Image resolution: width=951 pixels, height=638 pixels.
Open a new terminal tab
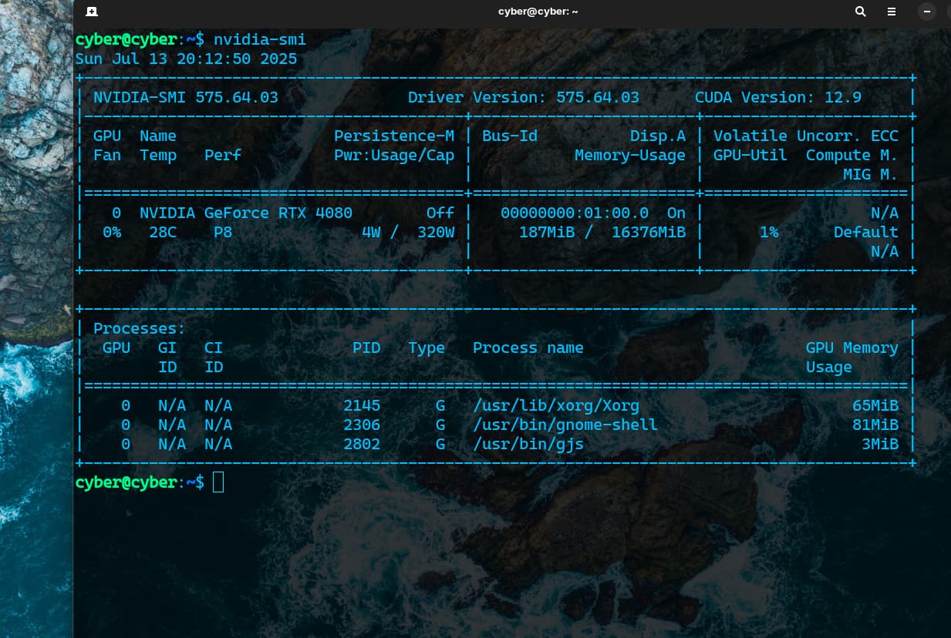[92, 12]
